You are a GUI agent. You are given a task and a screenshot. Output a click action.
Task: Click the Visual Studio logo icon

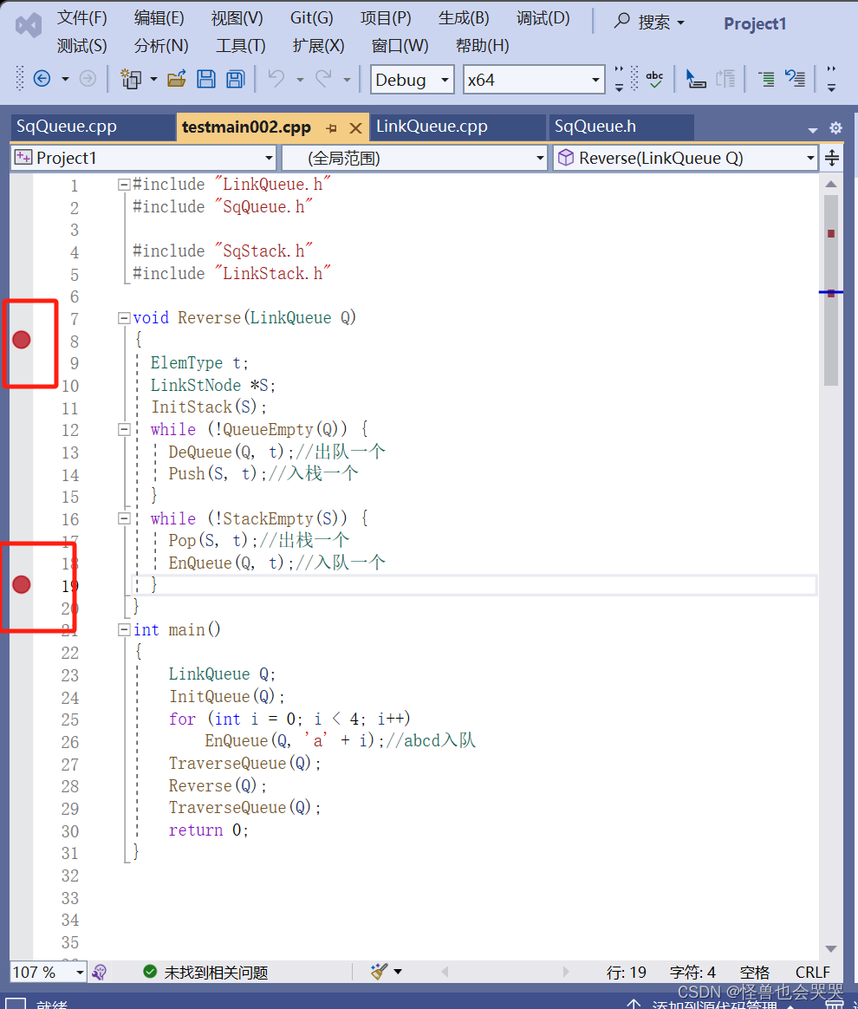pos(29,25)
